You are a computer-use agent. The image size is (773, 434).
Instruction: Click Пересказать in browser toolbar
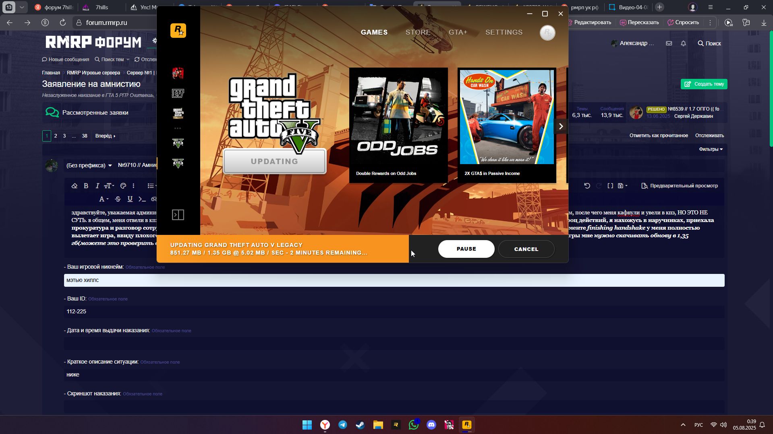pyautogui.click(x=639, y=23)
